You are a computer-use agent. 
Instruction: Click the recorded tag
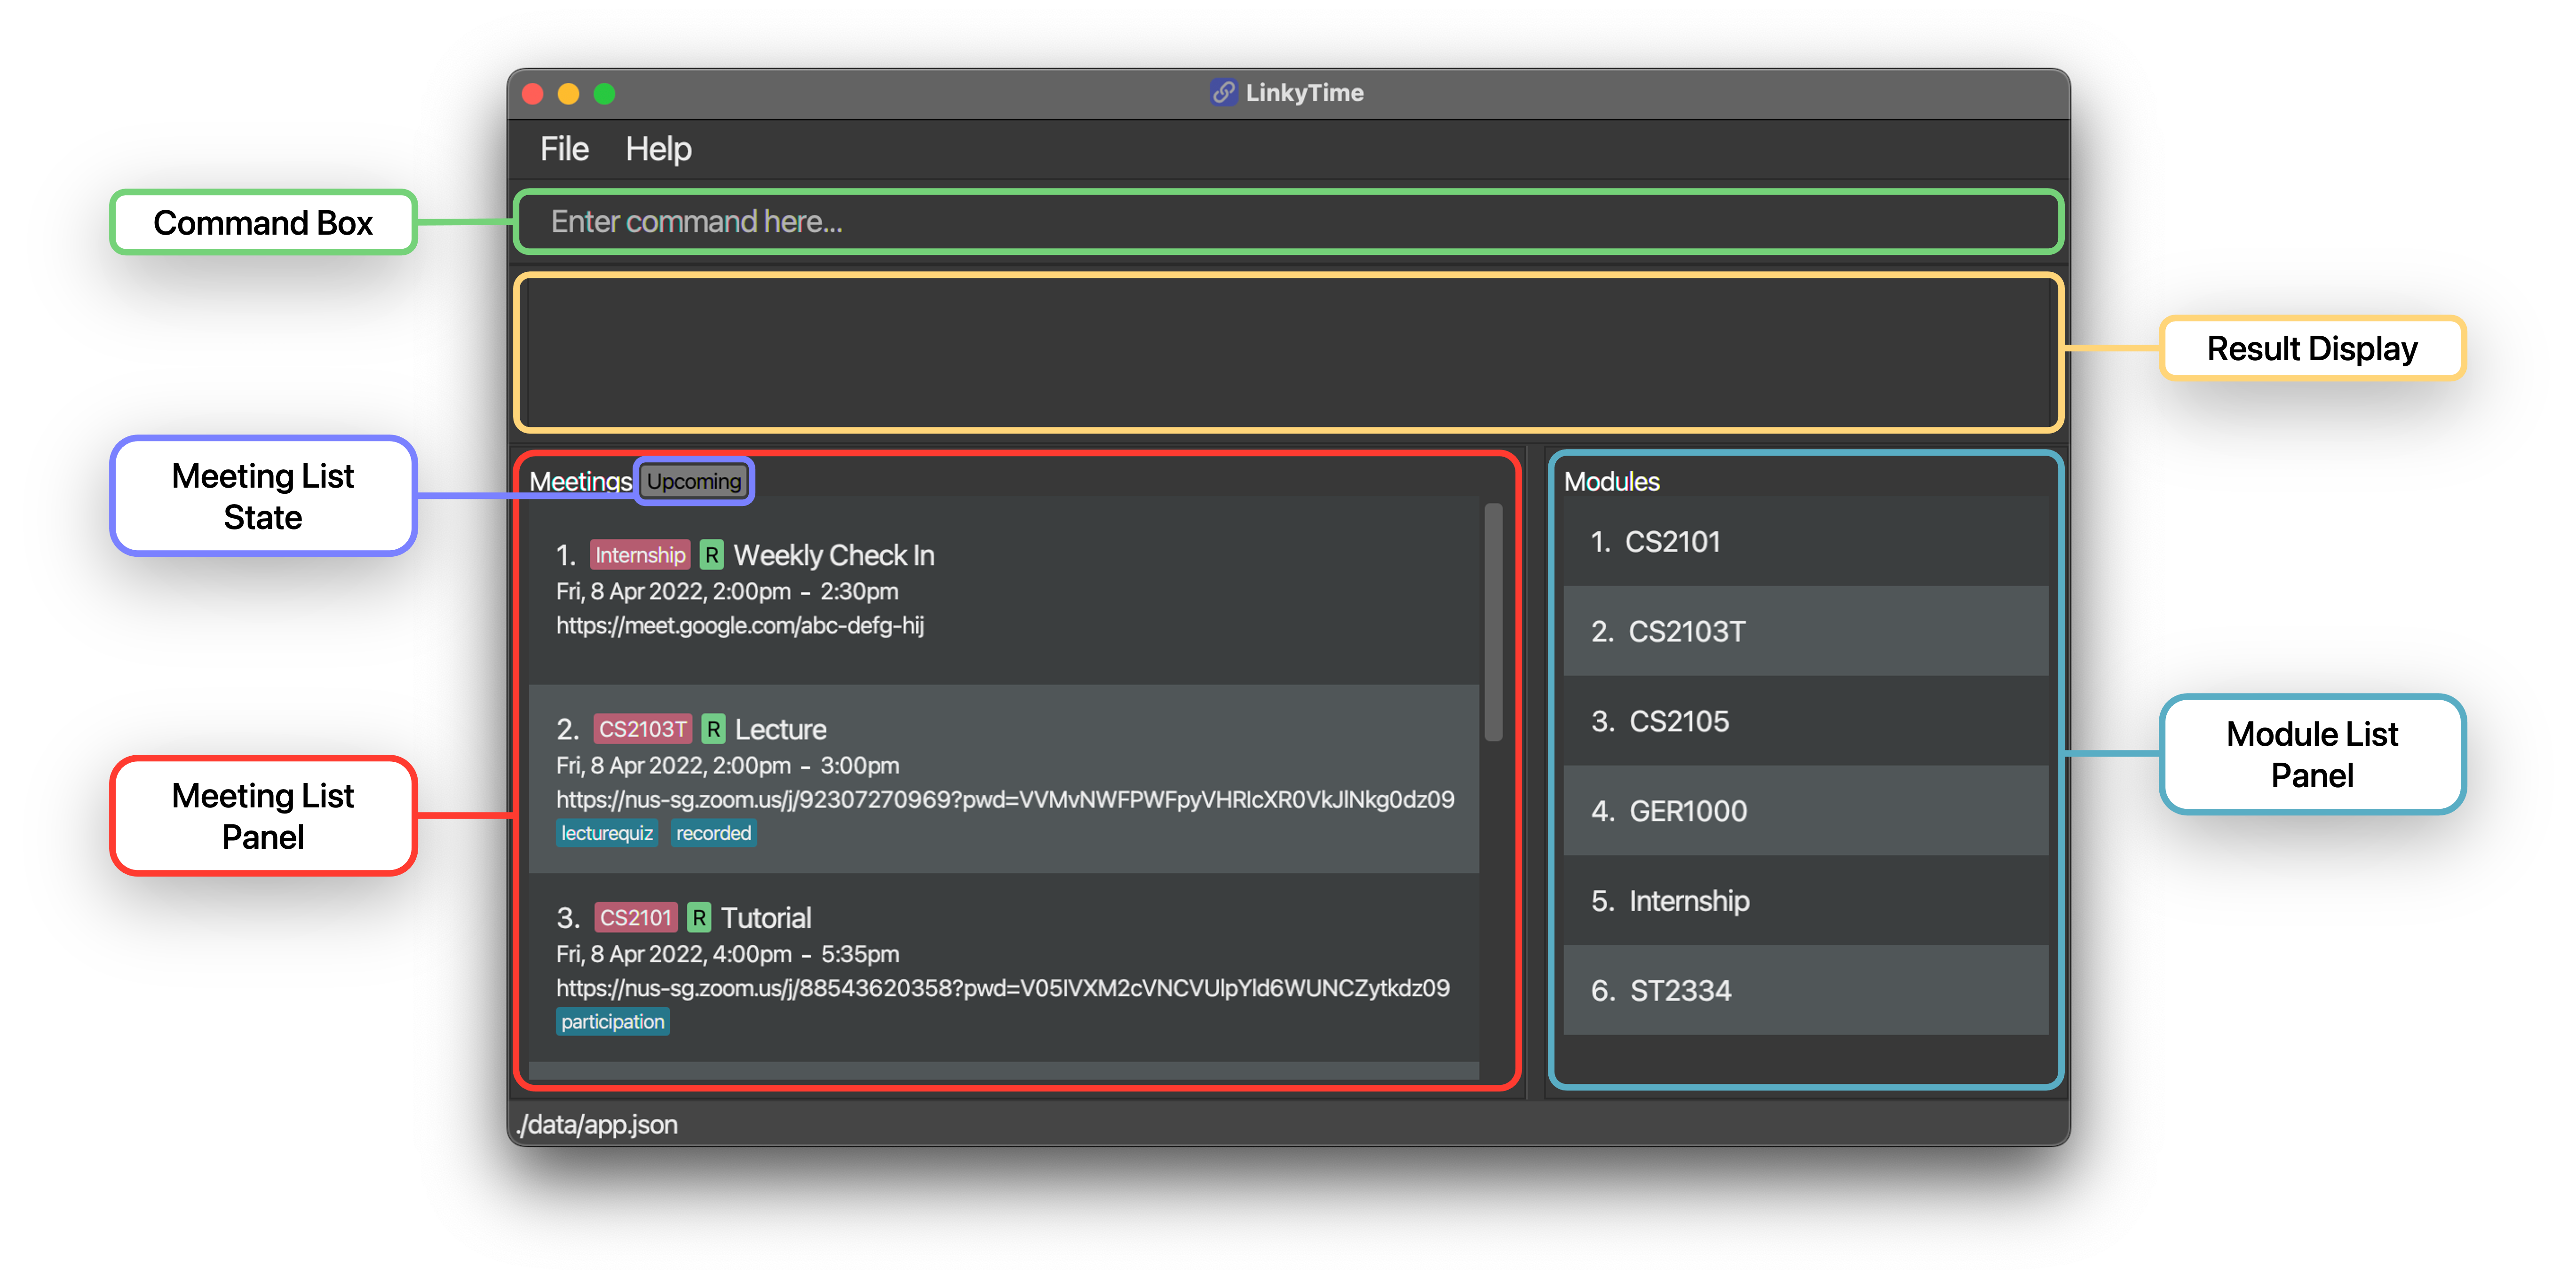713,833
